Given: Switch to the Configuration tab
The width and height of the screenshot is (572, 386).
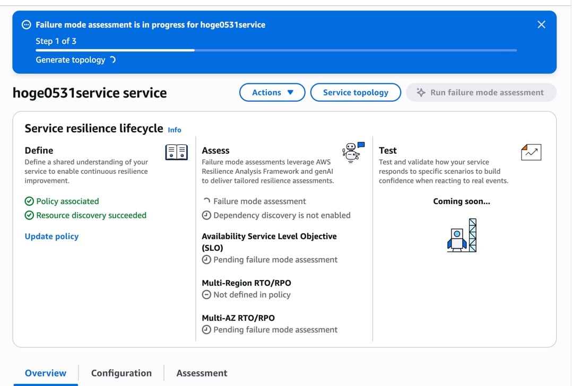Looking at the screenshot, I should pyautogui.click(x=122, y=373).
